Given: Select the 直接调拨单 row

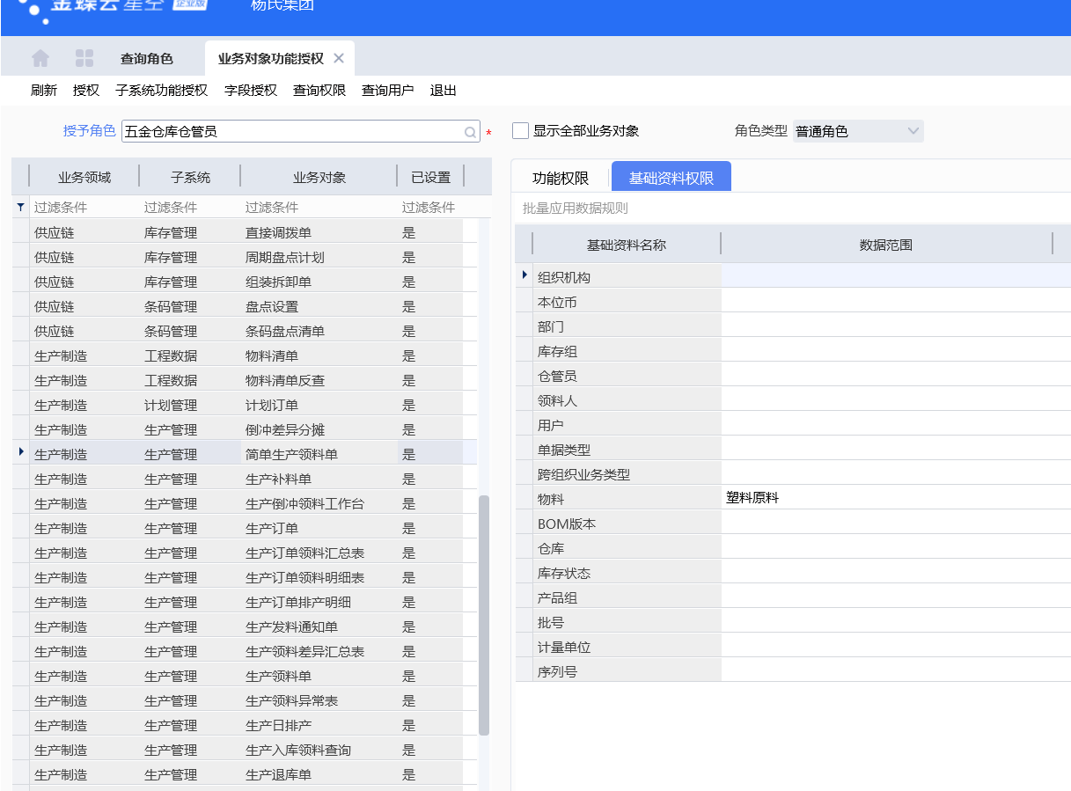Looking at the screenshot, I should 246,233.
